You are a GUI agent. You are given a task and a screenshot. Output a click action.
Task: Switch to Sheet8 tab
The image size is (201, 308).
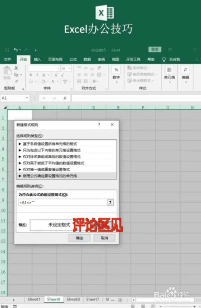73,300
